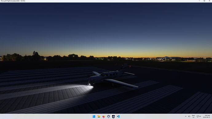Switch to Flight Simulator taskbar icon
The image size is (212, 119).
point(113,117)
